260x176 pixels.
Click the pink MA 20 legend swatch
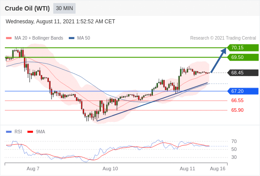(9, 38)
